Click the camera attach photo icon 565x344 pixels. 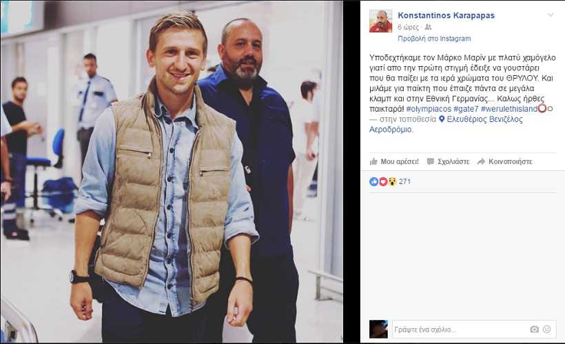(535, 330)
